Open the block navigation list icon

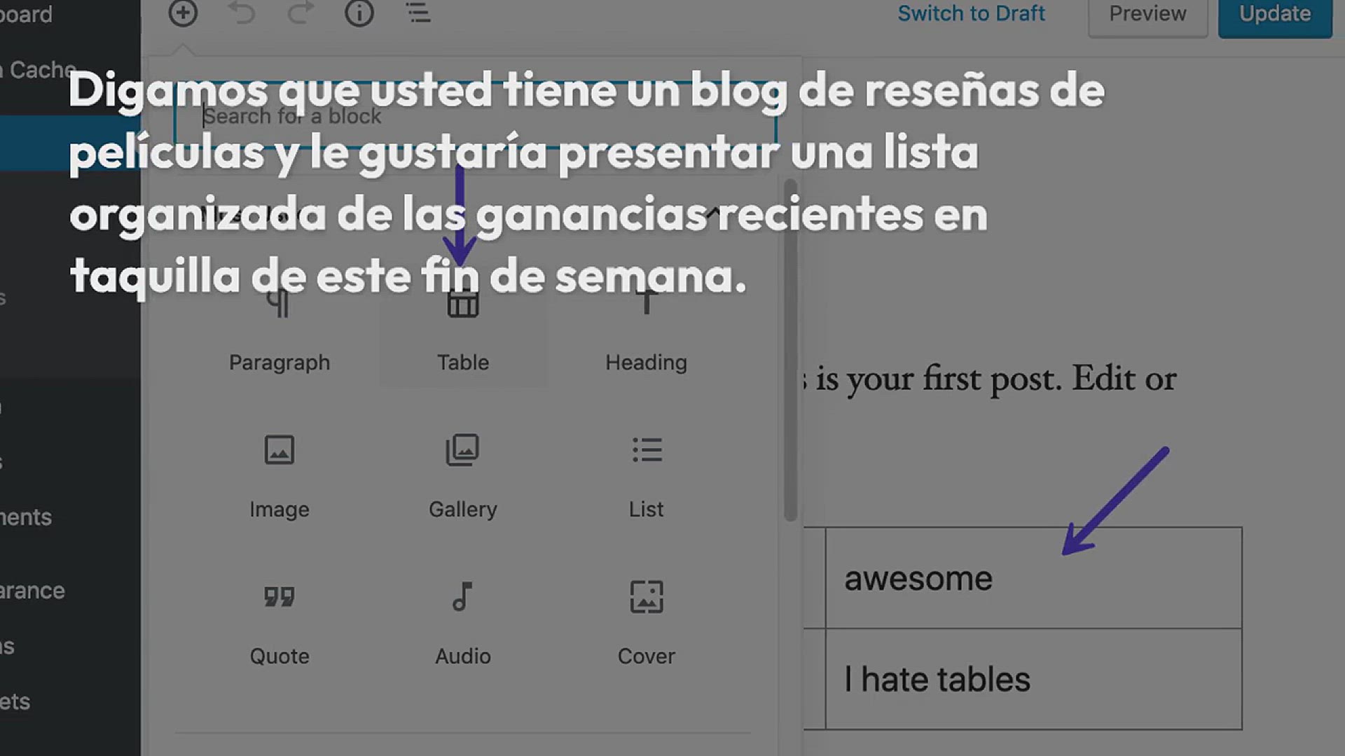[x=418, y=13]
